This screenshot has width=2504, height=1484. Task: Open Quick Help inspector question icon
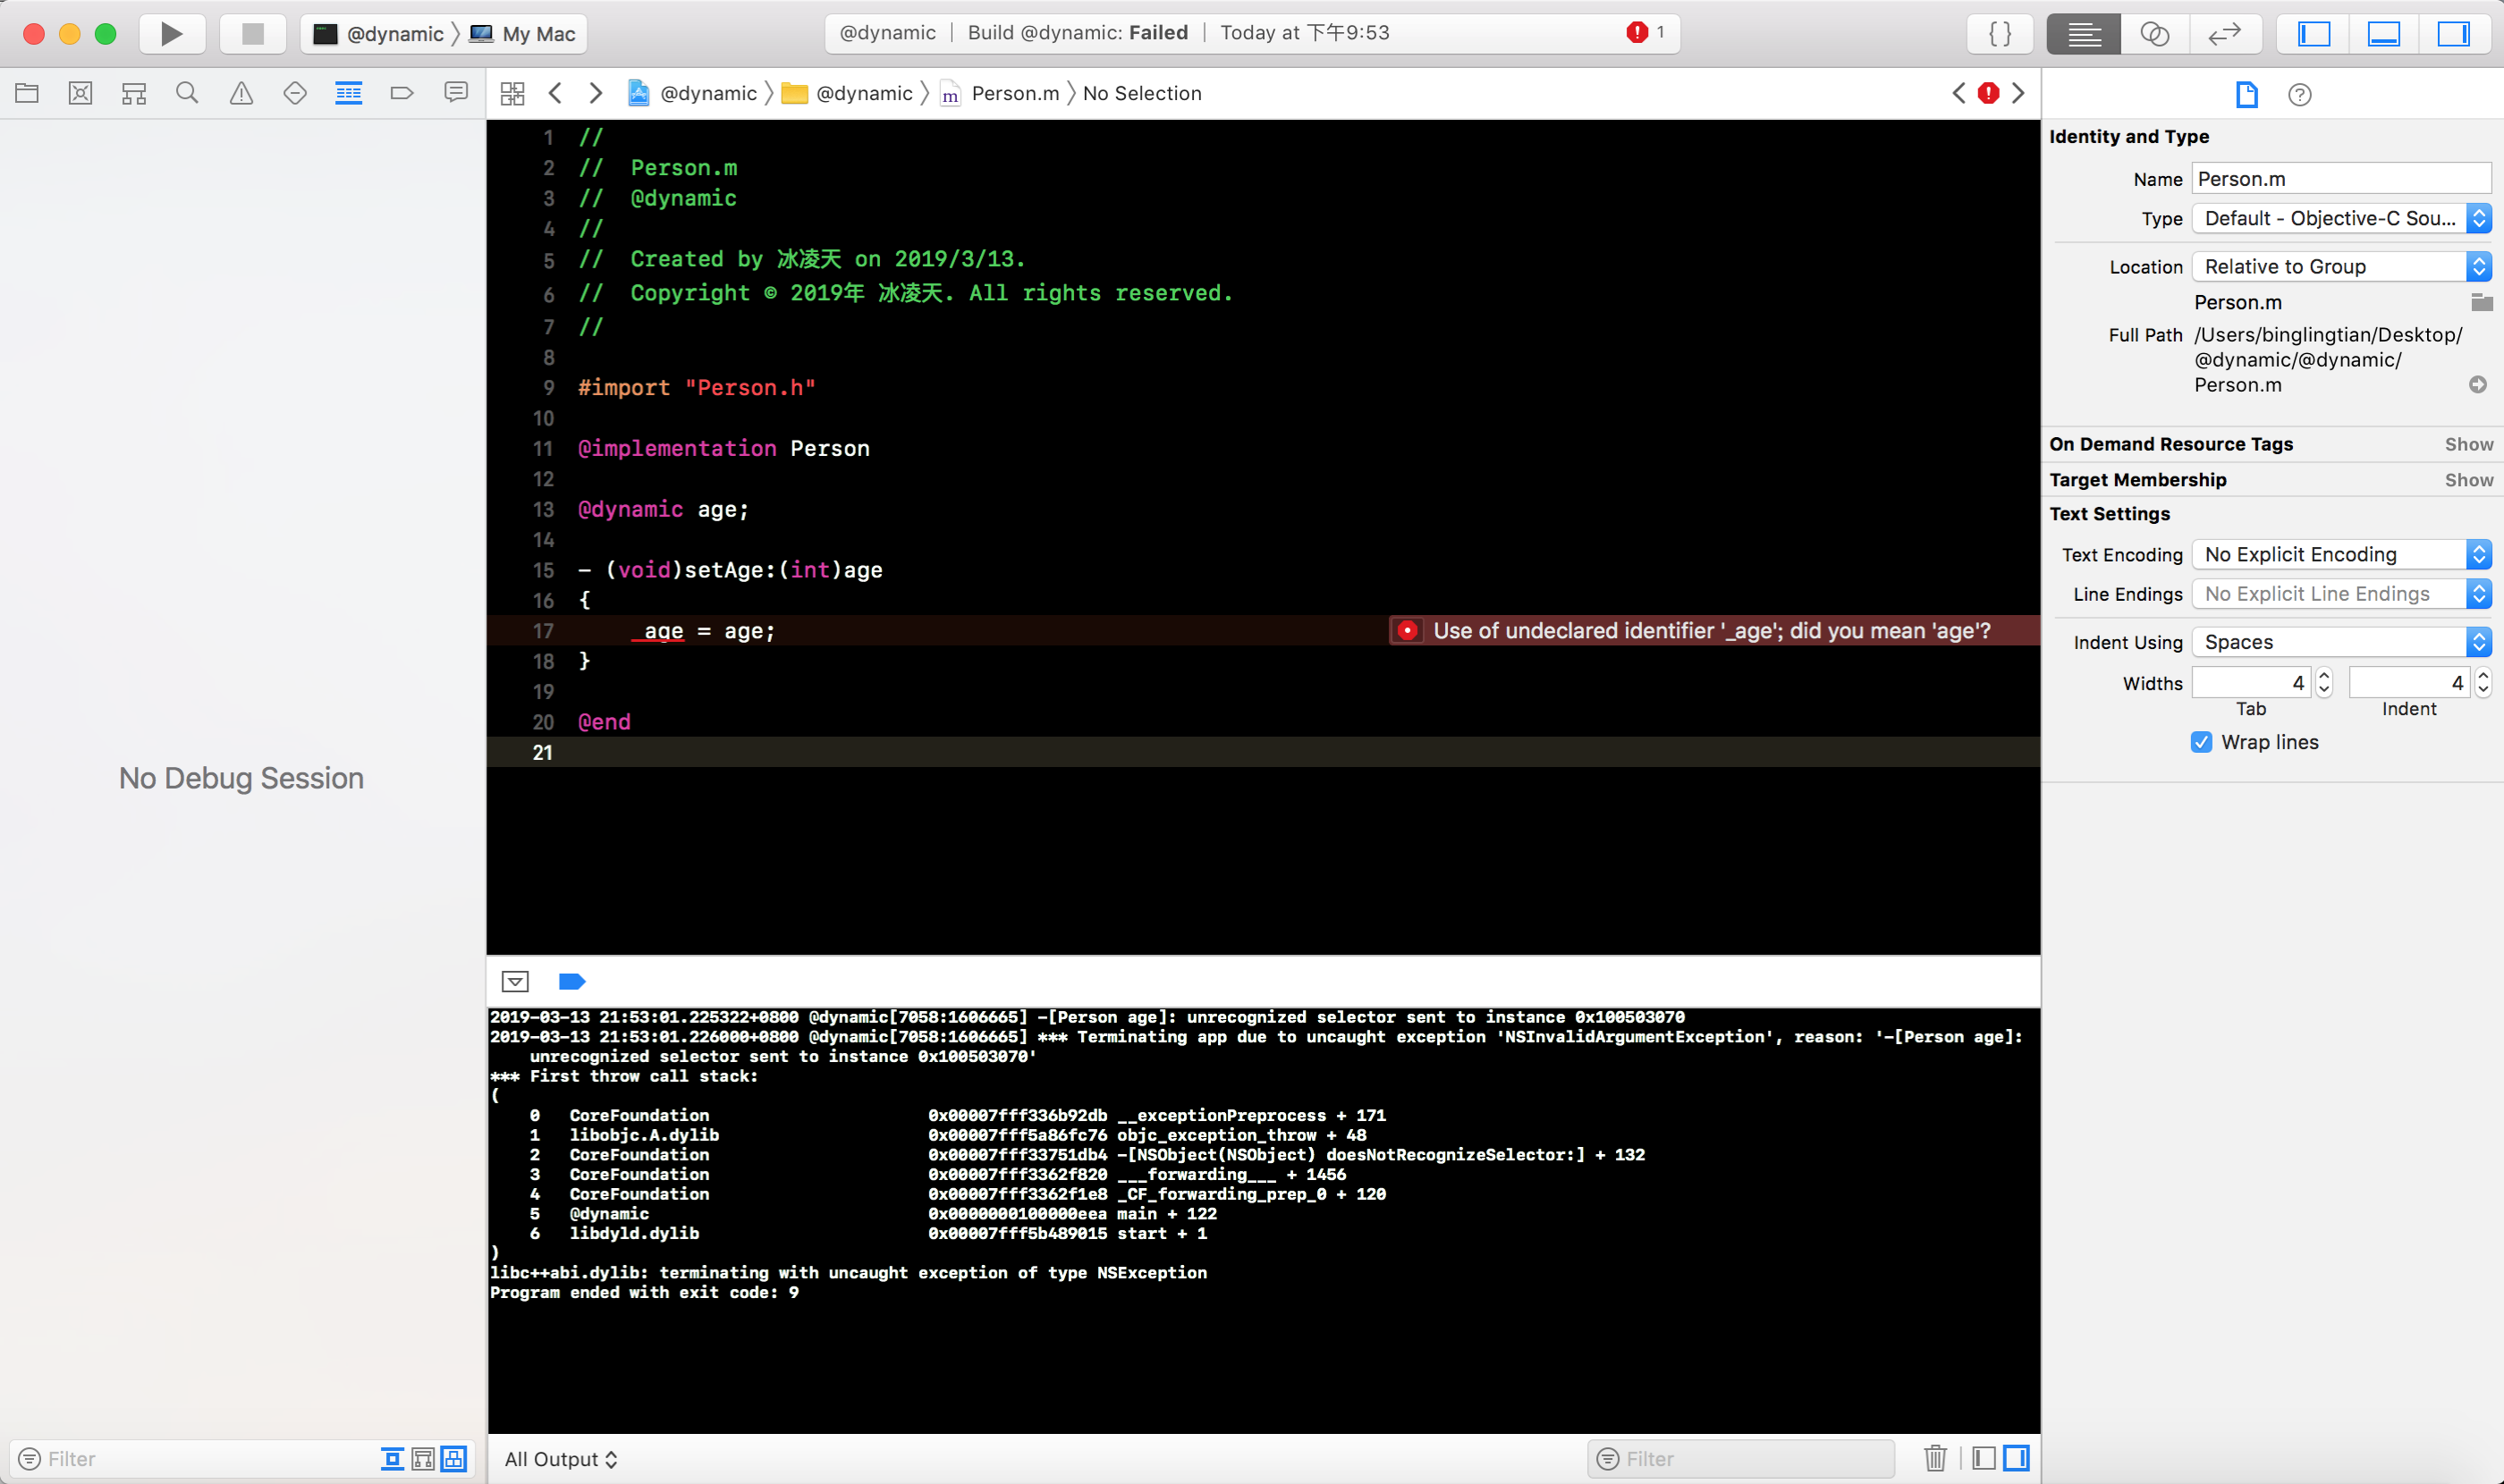click(2299, 94)
